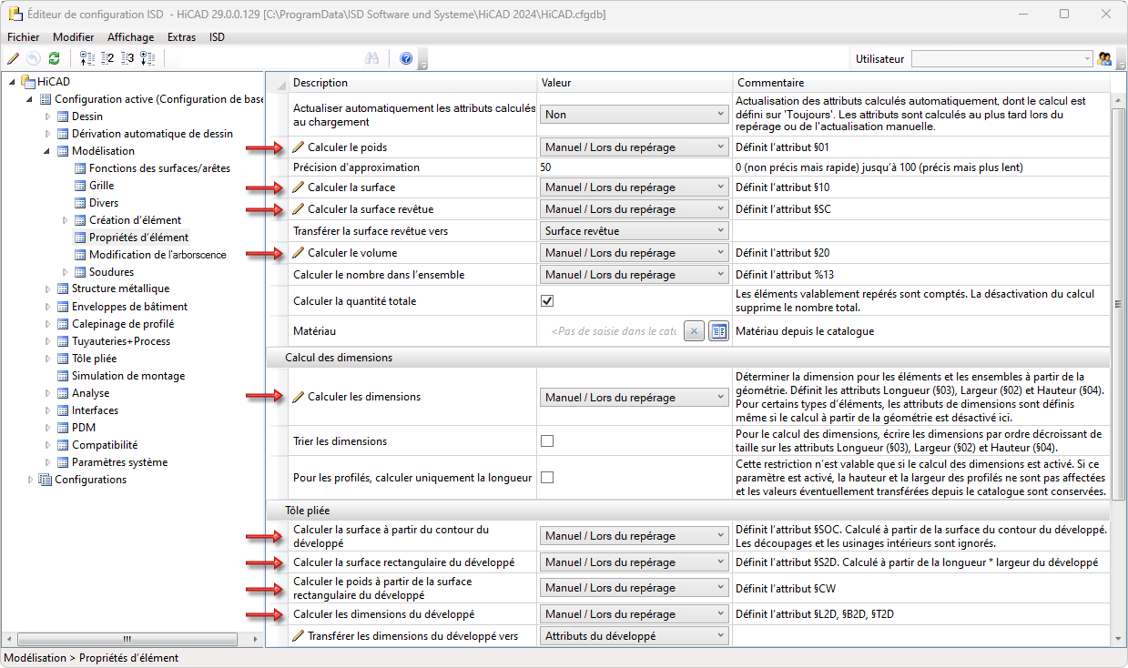Check Pour les profilés, calculer uniquement la longueur
Viewport: 1128px width, 668px height.
547,478
